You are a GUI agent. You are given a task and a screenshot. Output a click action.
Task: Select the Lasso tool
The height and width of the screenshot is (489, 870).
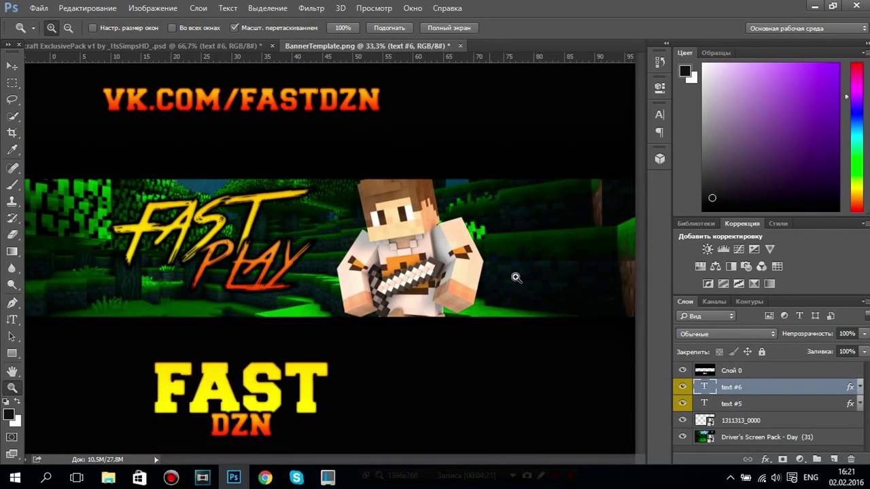pos(12,100)
